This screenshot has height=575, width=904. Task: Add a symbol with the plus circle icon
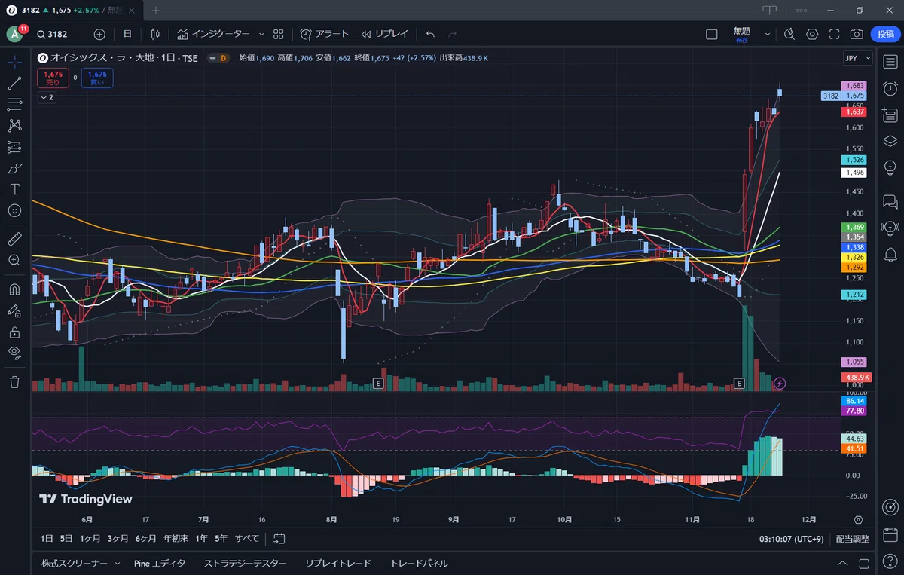(99, 34)
